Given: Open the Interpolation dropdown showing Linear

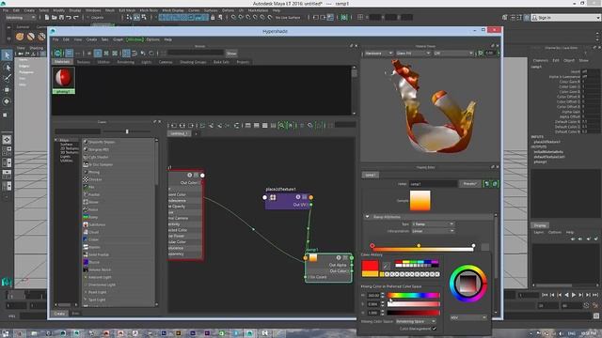Looking at the screenshot, I should (433, 231).
